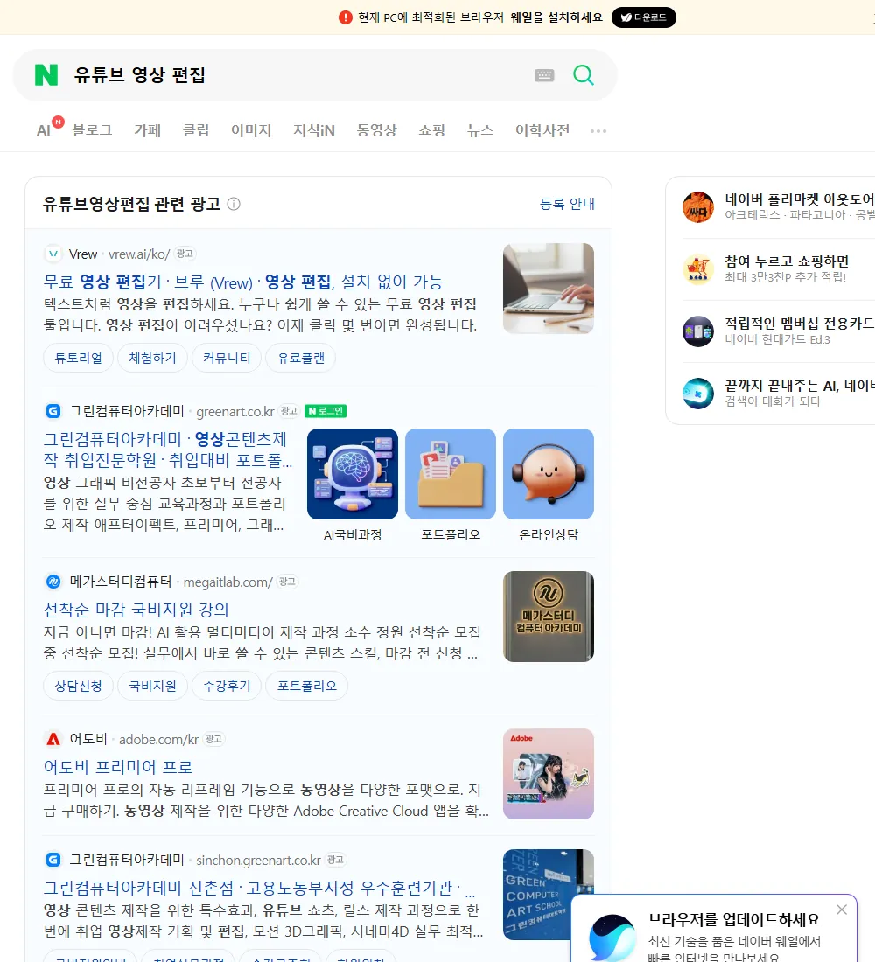
Task: Open the 이미지 tab
Action: coord(251,130)
